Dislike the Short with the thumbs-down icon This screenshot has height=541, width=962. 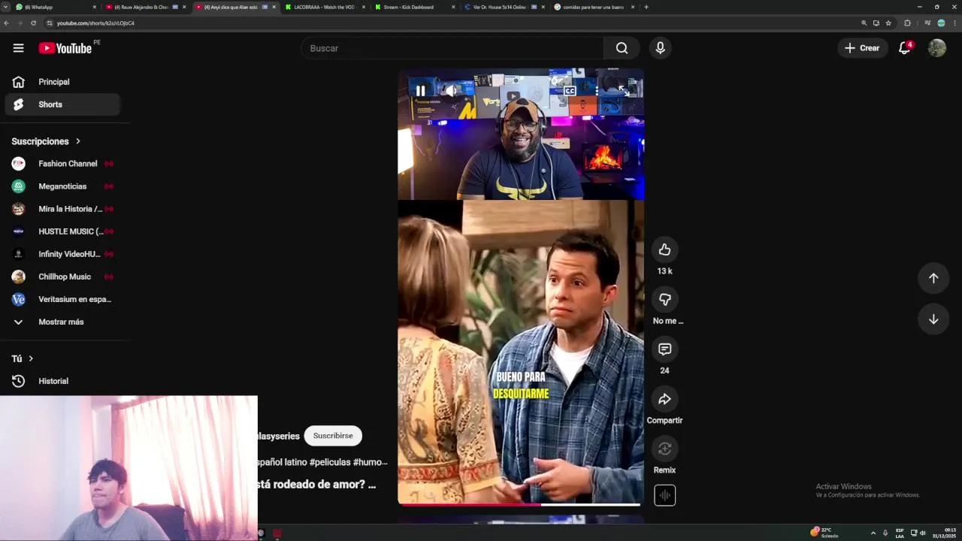664,300
